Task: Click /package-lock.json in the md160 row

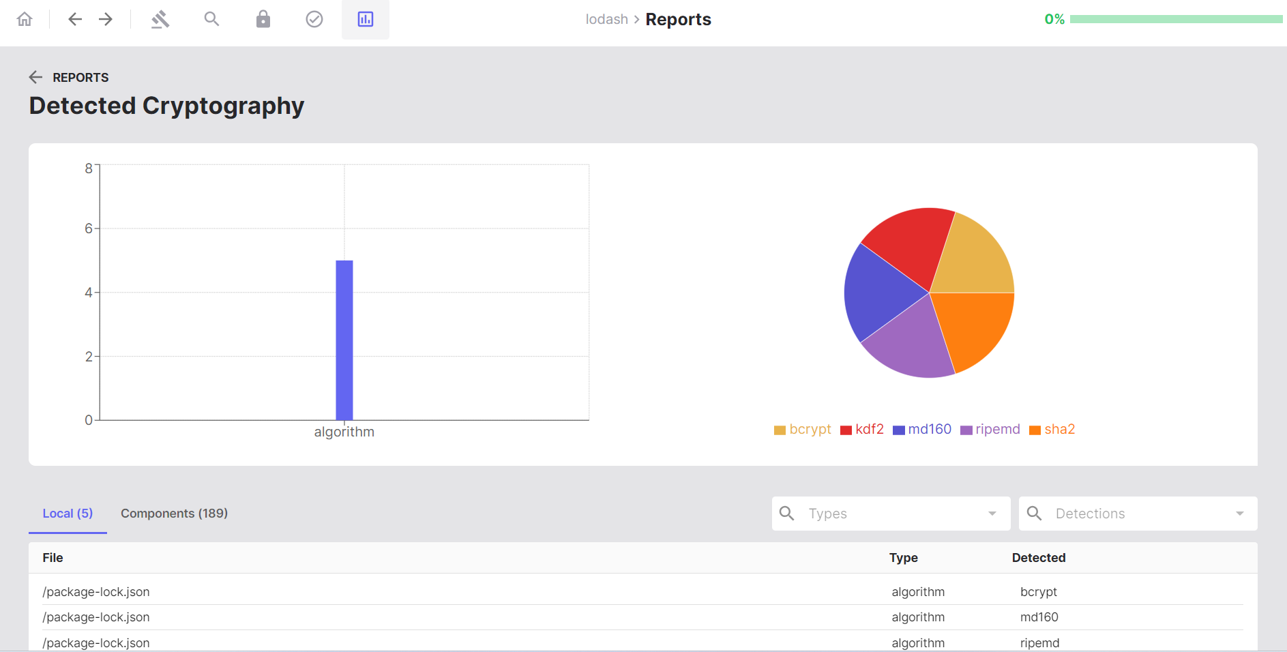Action: (96, 617)
